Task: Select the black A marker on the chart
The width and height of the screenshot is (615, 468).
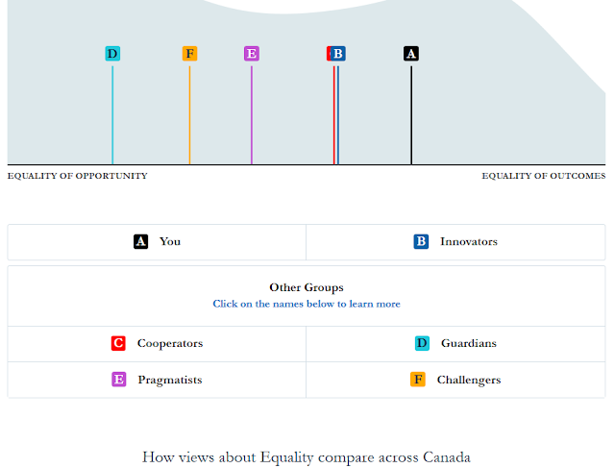Action: point(411,54)
